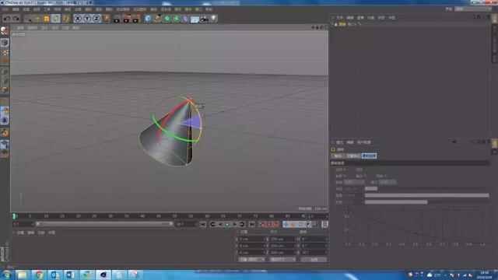Select the yellow Scale tool icon
This screenshot has height=280, width=498.
pyautogui.click(x=47, y=19)
